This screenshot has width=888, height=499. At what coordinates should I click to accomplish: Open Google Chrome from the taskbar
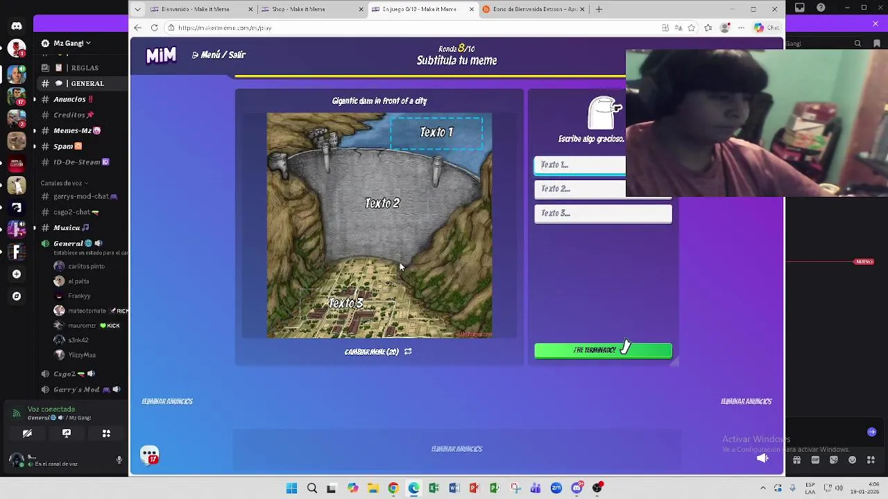pyautogui.click(x=393, y=488)
